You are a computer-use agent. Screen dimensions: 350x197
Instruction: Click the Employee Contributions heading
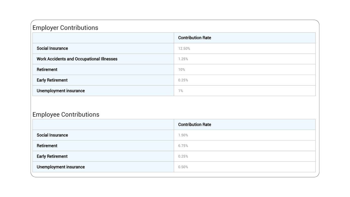(66, 114)
